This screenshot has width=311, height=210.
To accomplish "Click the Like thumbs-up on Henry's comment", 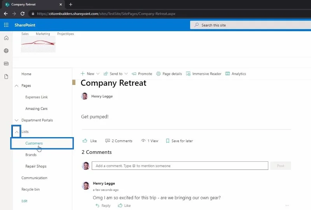I will click(120, 205).
